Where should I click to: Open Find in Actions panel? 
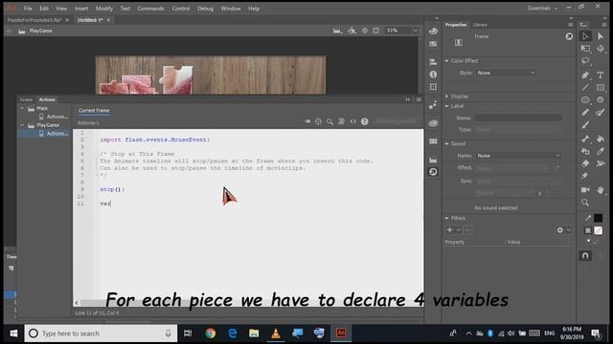coord(329,121)
